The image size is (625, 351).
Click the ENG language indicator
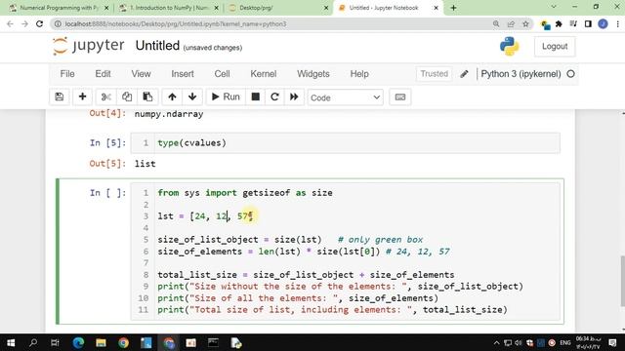564,342
